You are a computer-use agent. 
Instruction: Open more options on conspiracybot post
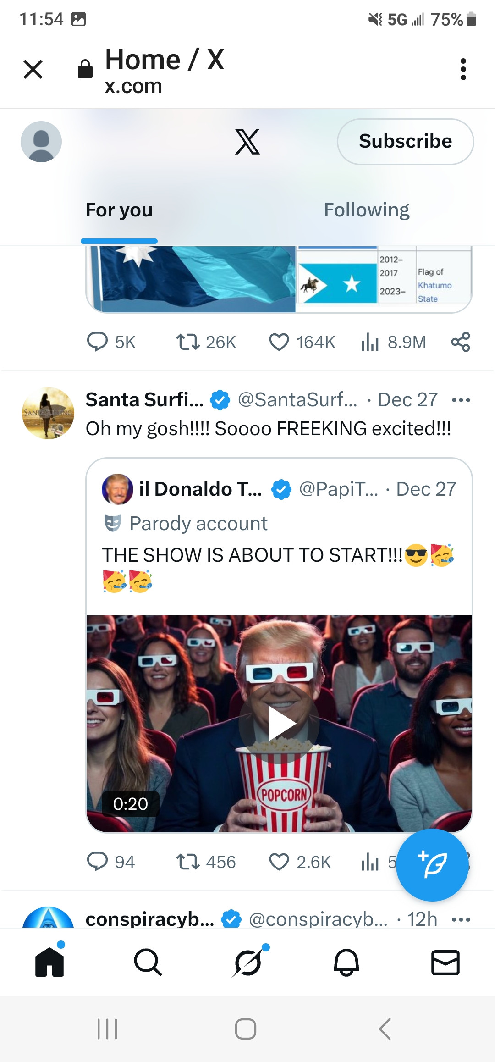point(461,919)
